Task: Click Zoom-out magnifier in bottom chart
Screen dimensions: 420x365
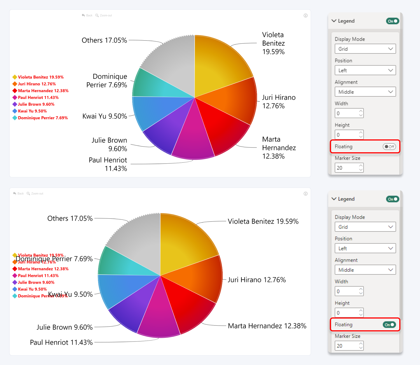Action: click(x=28, y=193)
